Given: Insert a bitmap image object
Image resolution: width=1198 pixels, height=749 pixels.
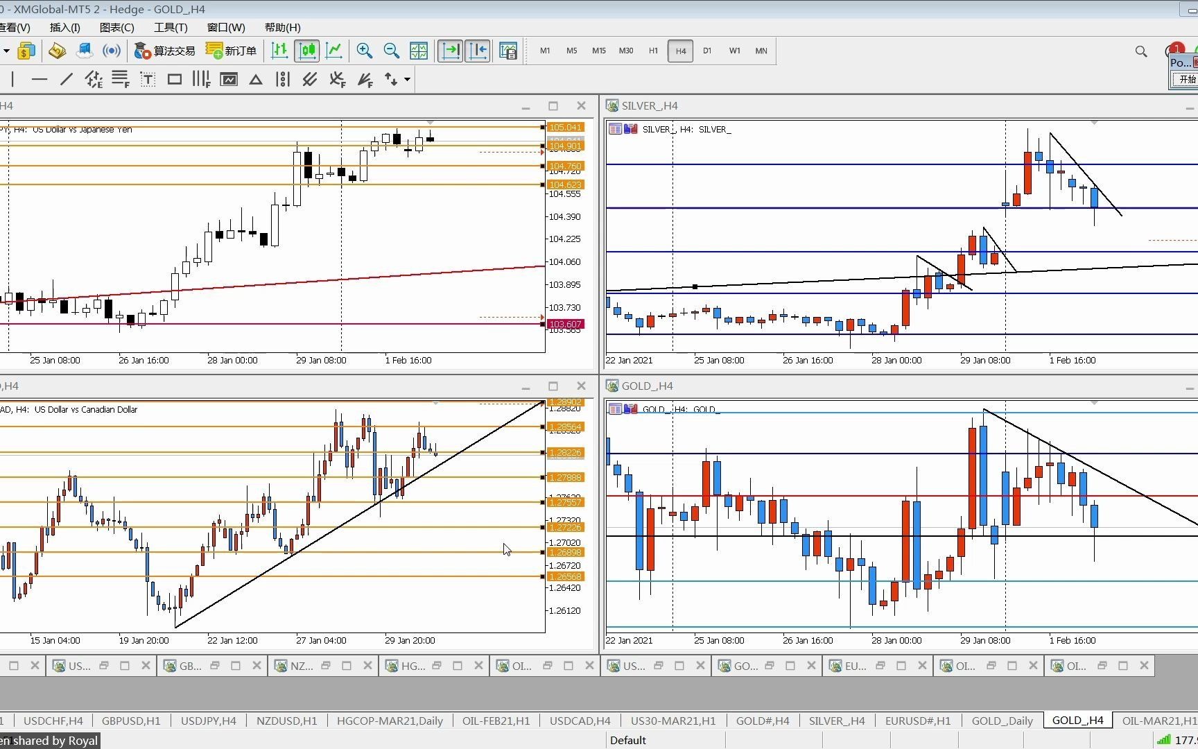Looking at the screenshot, I should coord(229,79).
